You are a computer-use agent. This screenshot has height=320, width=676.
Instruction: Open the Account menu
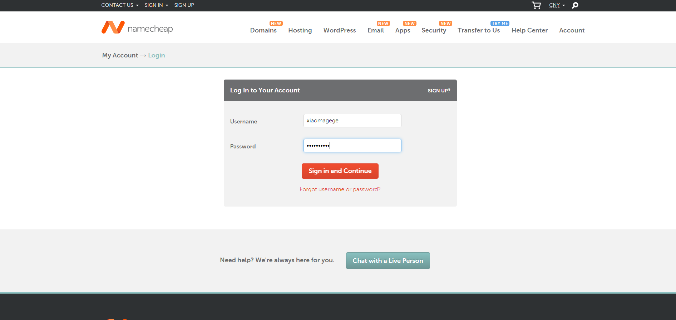point(572,30)
